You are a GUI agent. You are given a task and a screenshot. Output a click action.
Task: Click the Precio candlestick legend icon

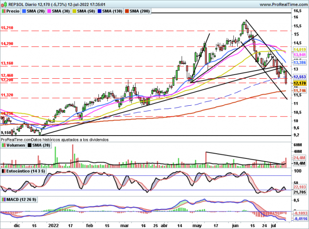[4, 10]
